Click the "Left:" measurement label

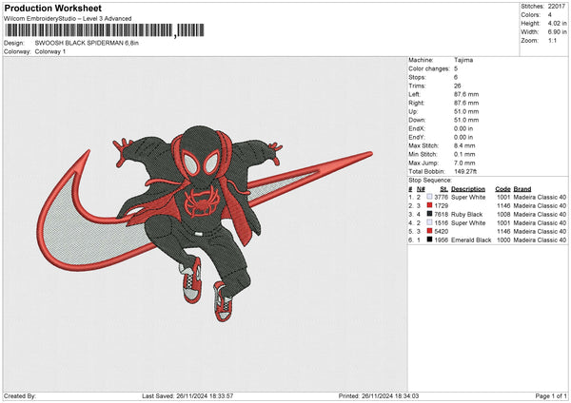coord(414,94)
